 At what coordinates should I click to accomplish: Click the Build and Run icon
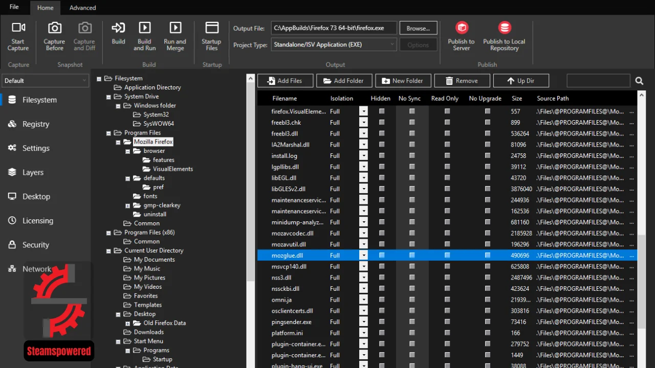pyautogui.click(x=145, y=28)
